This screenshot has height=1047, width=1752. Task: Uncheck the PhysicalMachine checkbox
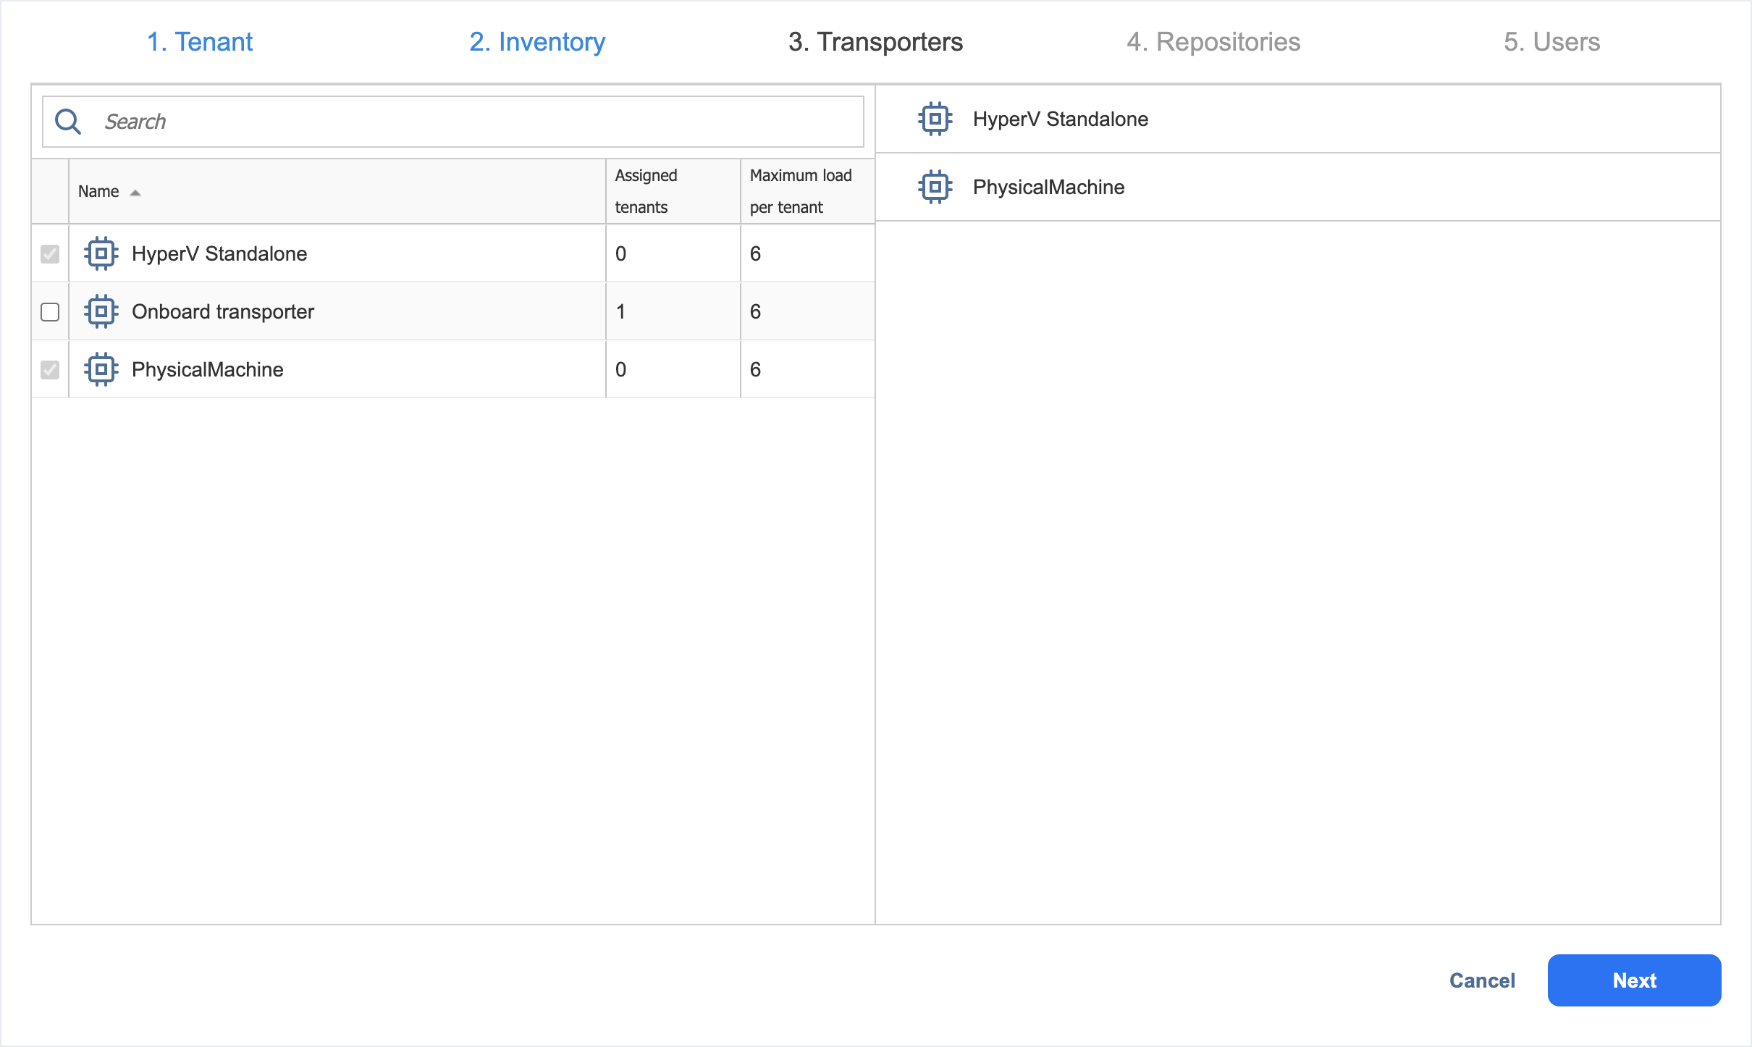click(x=50, y=369)
